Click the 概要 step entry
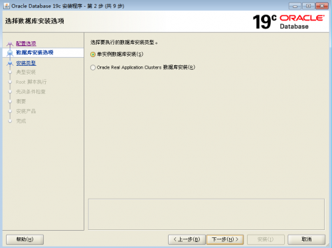The image size is (332, 248). [21, 102]
